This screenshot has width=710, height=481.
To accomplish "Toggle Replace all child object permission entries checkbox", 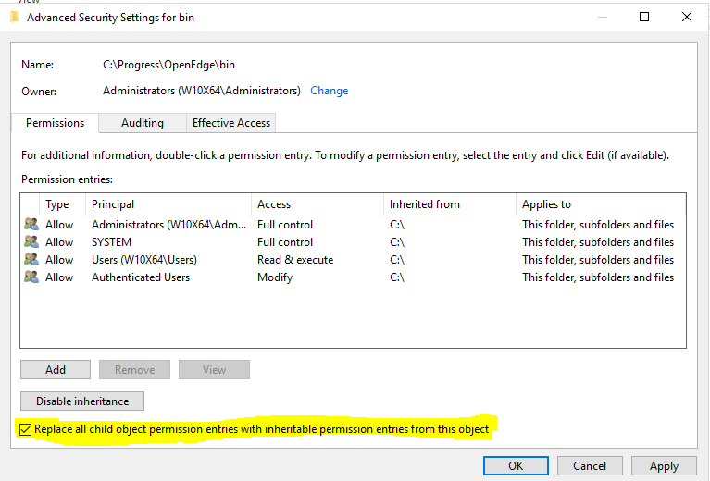I will click(x=26, y=429).
